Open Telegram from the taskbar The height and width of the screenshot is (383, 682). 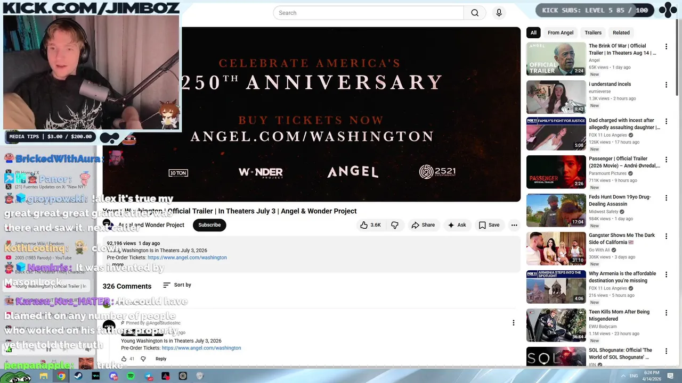click(149, 376)
